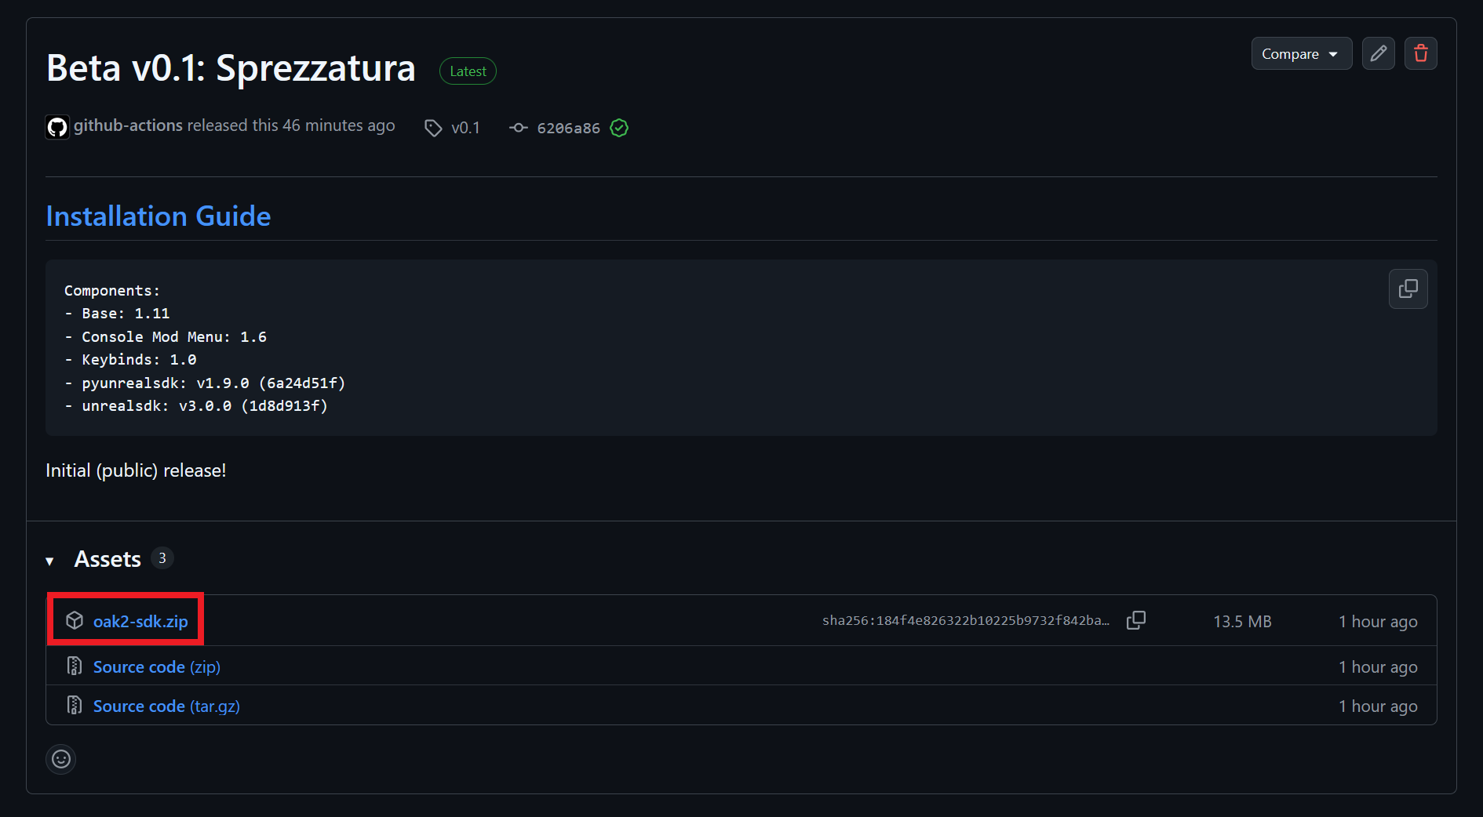Collapse the Assets section
The image size is (1483, 817).
click(50, 560)
